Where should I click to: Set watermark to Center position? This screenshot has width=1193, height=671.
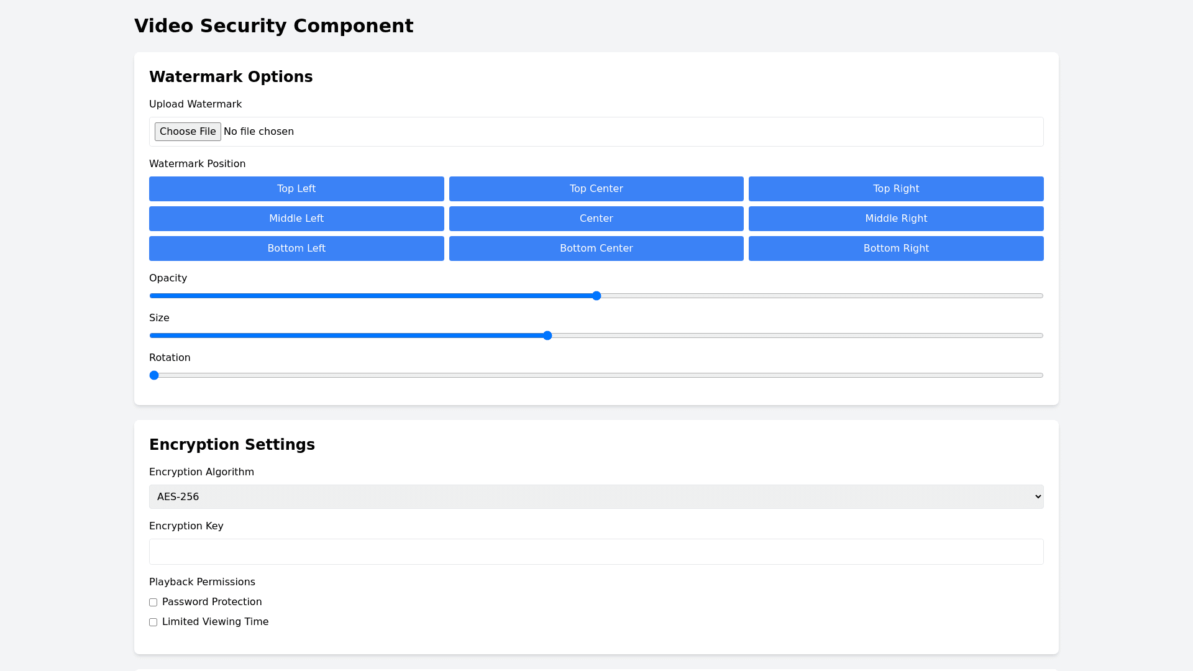[596, 219]
